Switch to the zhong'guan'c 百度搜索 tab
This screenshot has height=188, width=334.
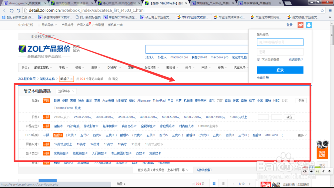(x=25, y=3)
